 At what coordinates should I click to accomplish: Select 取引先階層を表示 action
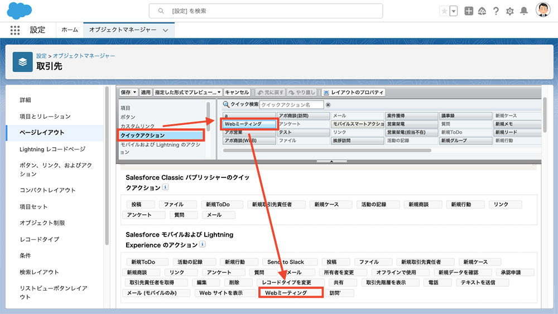(391, 283)
